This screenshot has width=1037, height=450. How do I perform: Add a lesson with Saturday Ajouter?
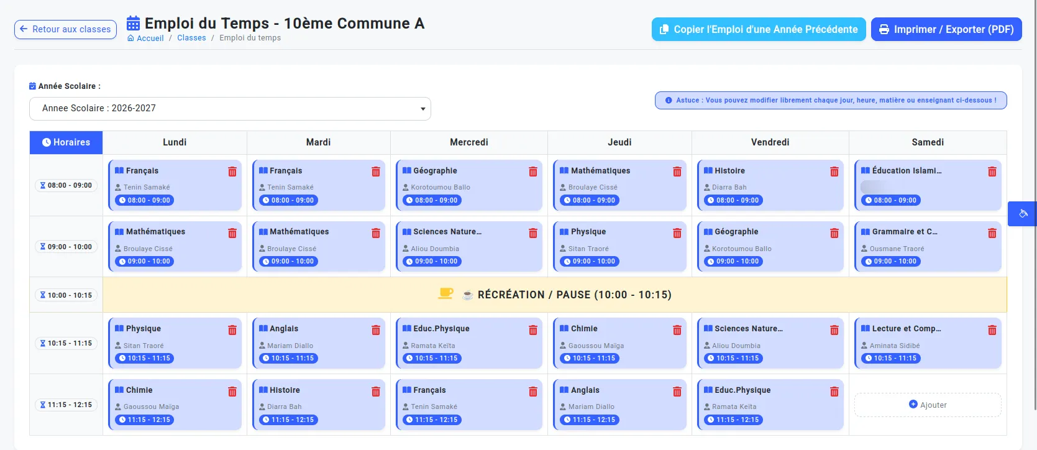pyautogui.click(x=928, y=405)
